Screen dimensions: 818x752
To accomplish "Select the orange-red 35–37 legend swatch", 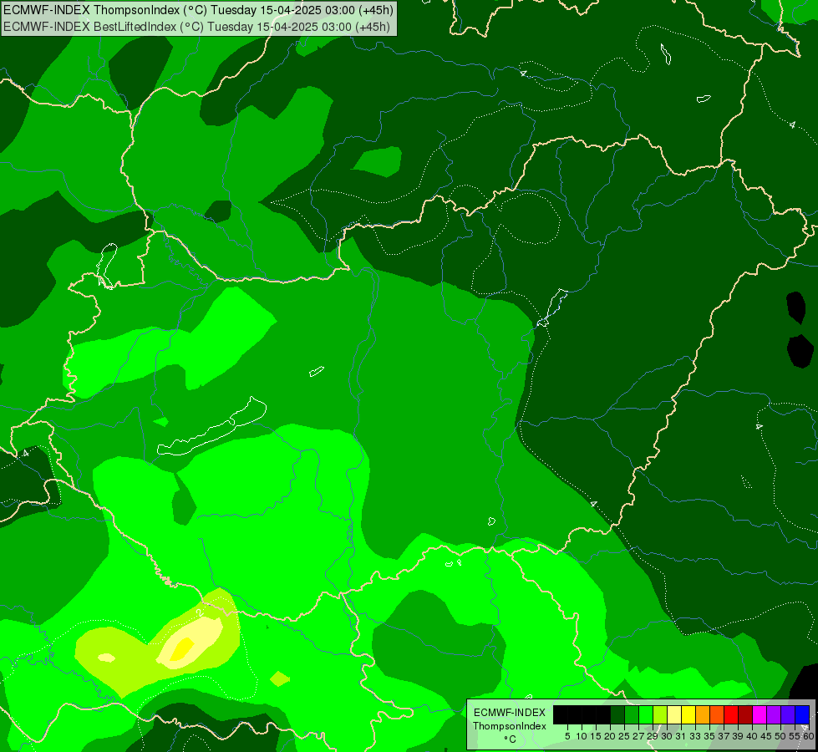I will pyautogui.click(x=716, y=714).
